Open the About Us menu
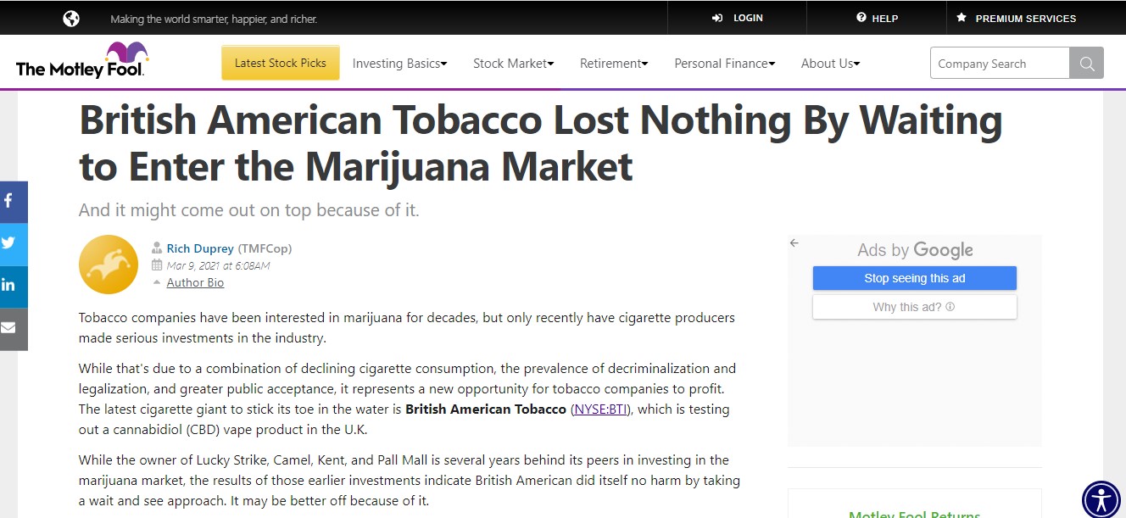The image size is (1126, 518). 830,64
